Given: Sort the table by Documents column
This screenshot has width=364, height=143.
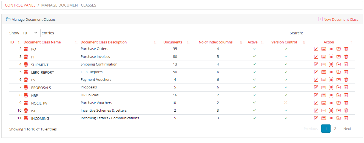Looking at the screenshot, I should pyautogui.click(x=173, y=42).
